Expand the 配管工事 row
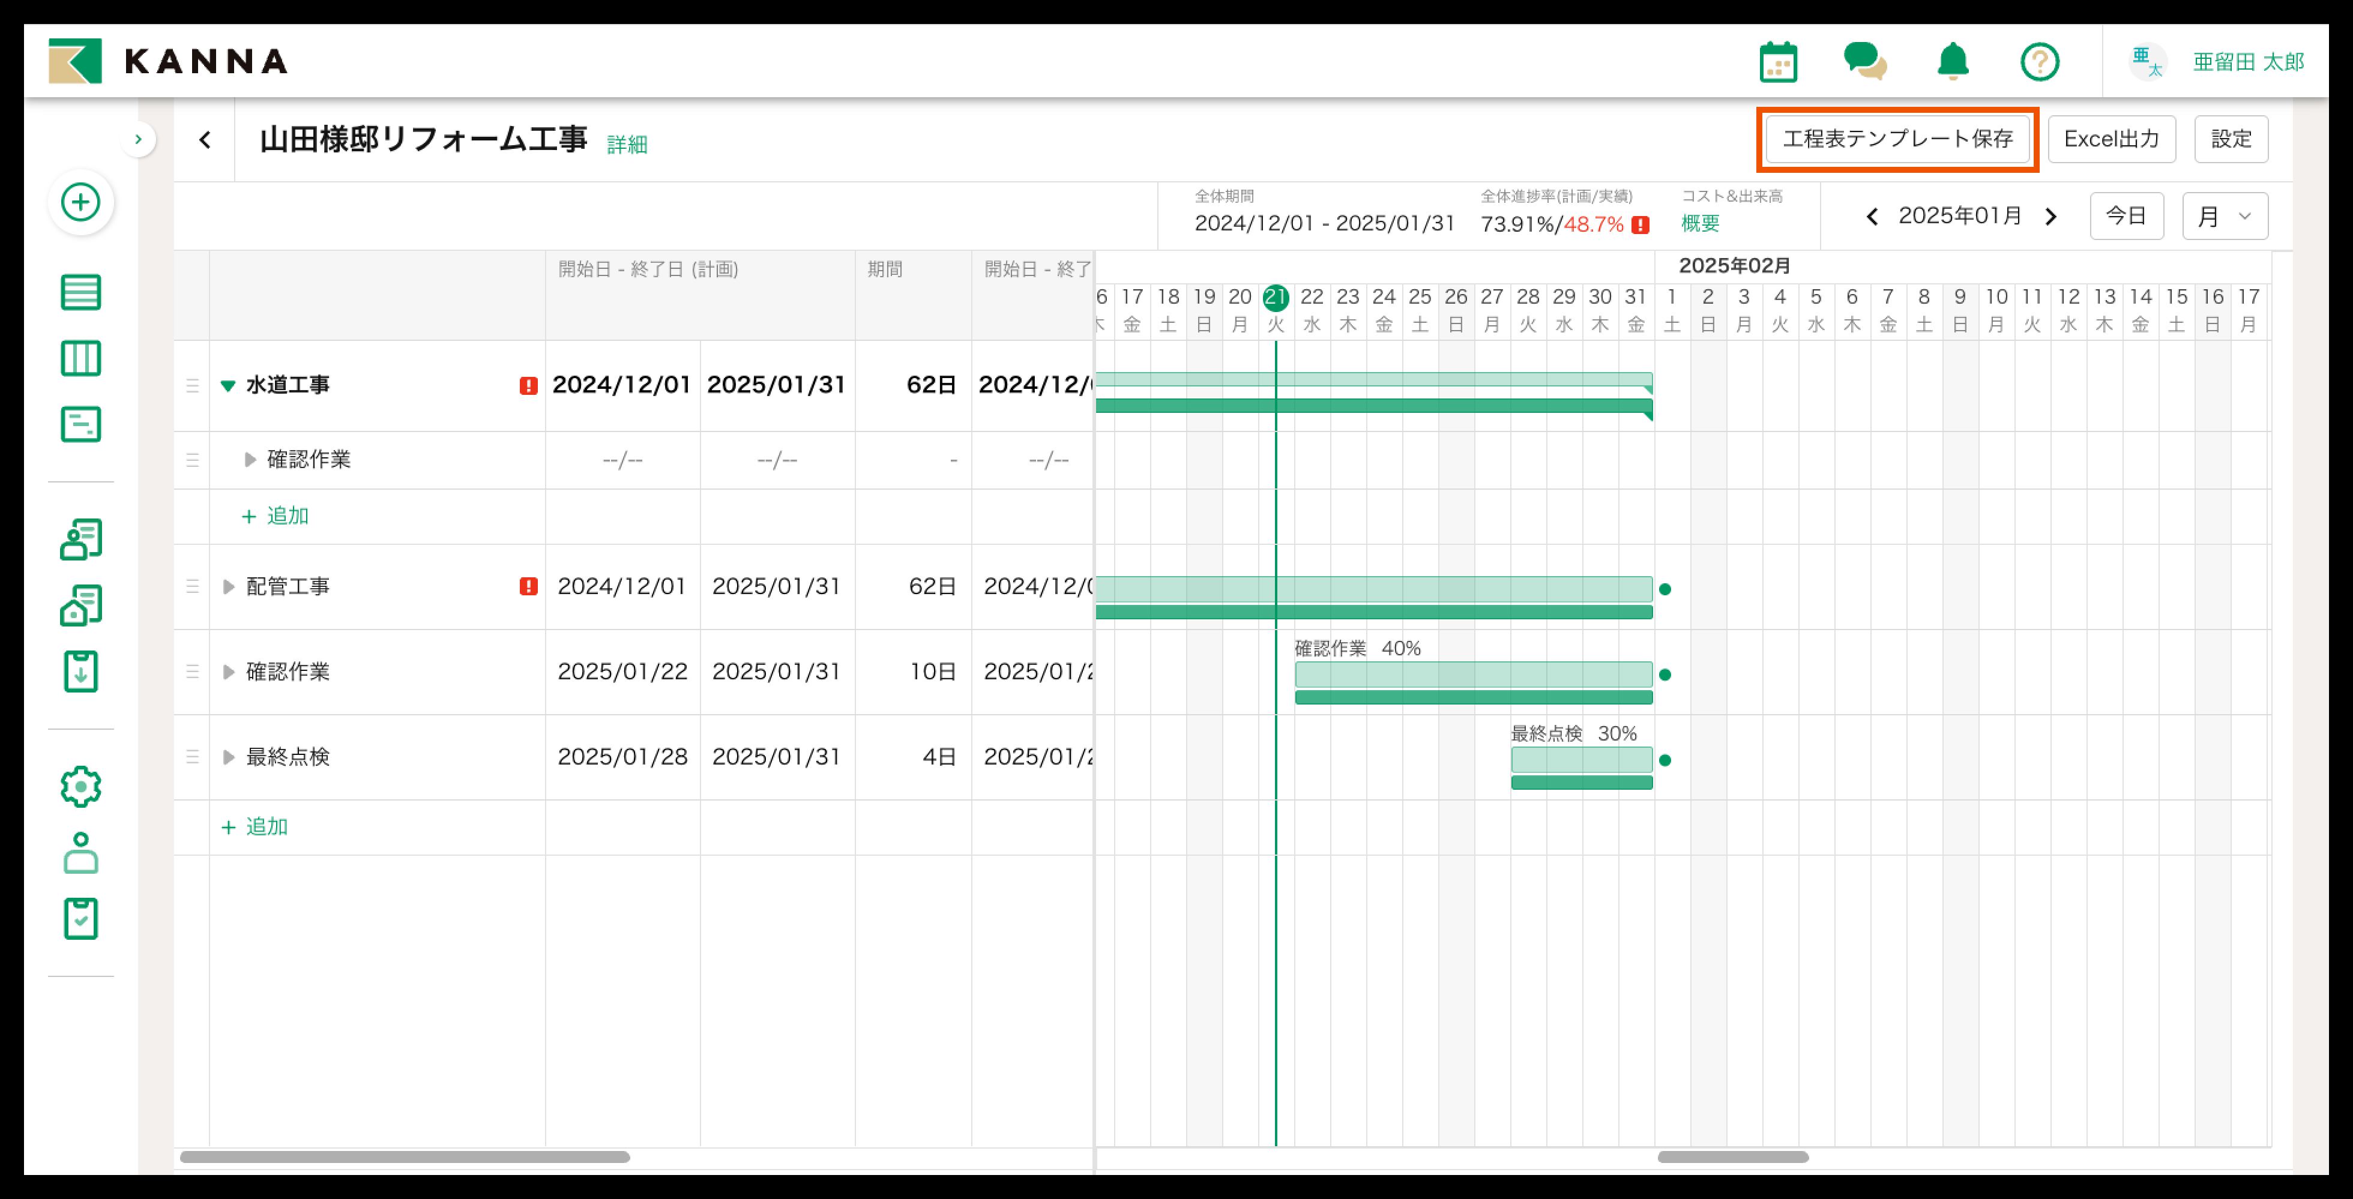The height and width of the screenshot is (1199, 2353). pyautogui.click(x=228, y=586)
